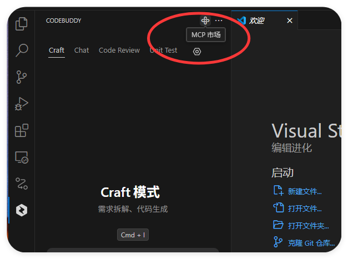
Task: Open Remote Explorer monitor icon
Action: pyautogui.click(x=22, y=157)
